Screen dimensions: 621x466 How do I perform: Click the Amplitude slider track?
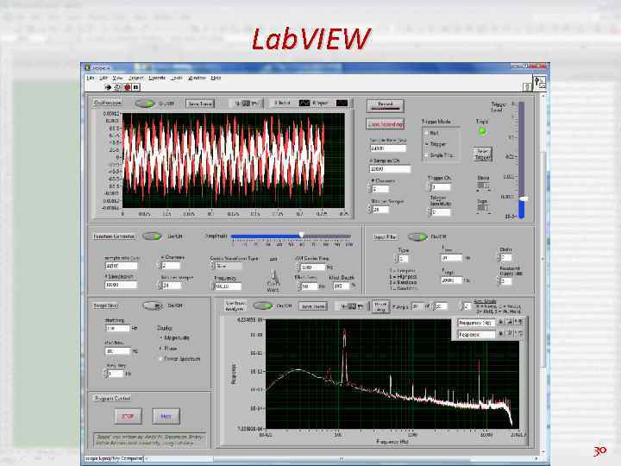(291, 236)
